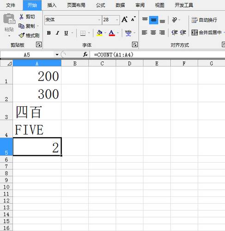
Task: Apply cell borders icon
Action: (x=83, y=33)
